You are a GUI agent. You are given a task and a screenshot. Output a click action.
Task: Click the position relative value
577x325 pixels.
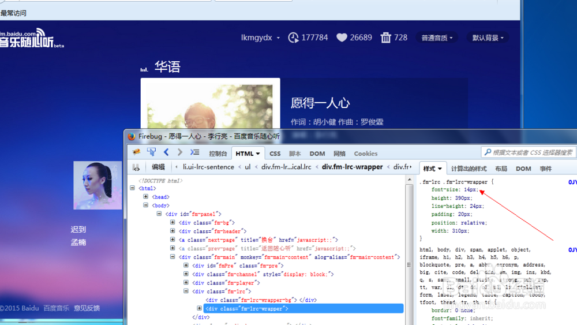pos(473,223)
